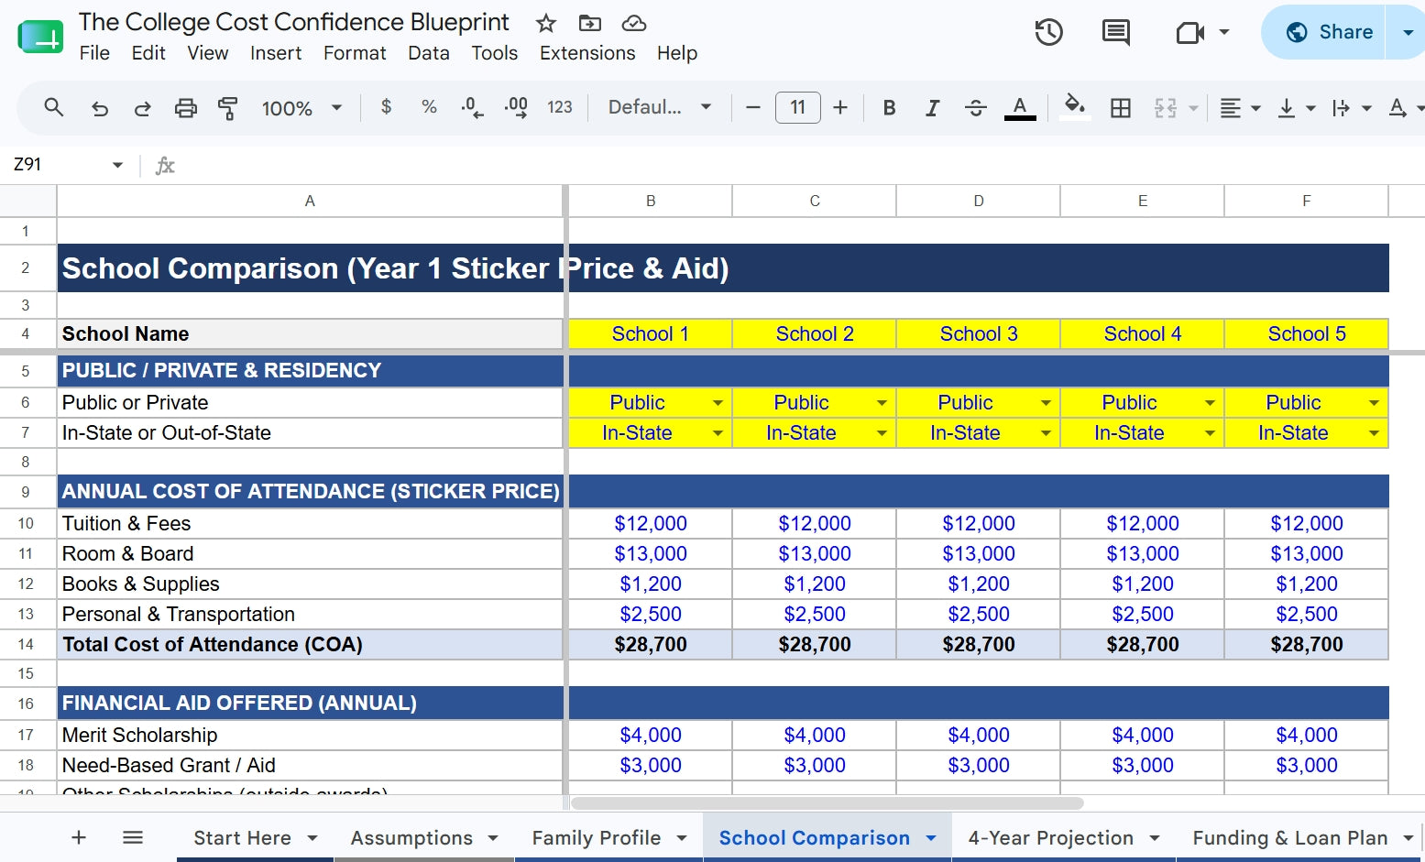Start a Meet video call
The image size is (1425, 862).
[x=1190, y=33]
